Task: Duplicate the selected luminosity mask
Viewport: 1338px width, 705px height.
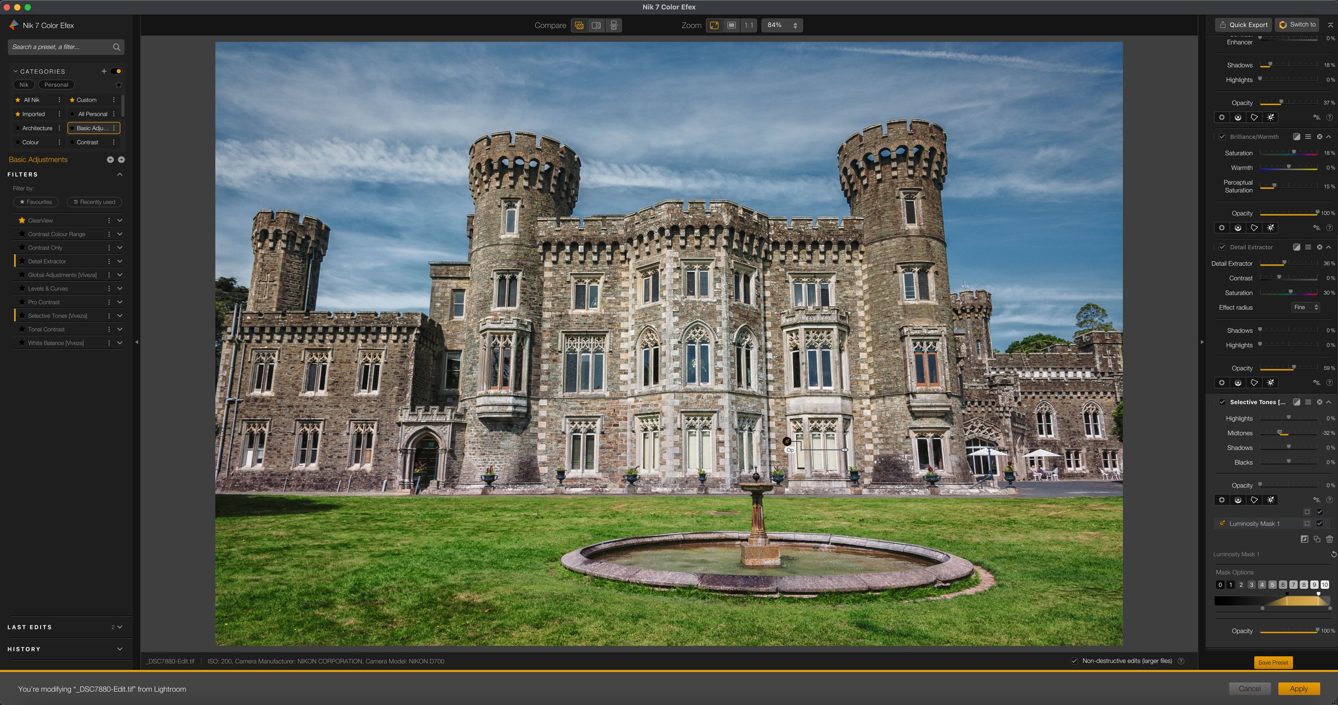Action: coord(1317,539)
